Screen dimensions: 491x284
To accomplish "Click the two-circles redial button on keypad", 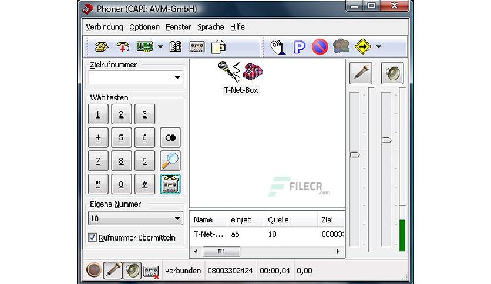I will (170, 137).
